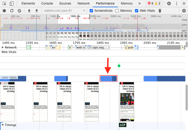Collapse the Timings section
The height and width of the screenshot is (130, 188).
click(3, 125)
